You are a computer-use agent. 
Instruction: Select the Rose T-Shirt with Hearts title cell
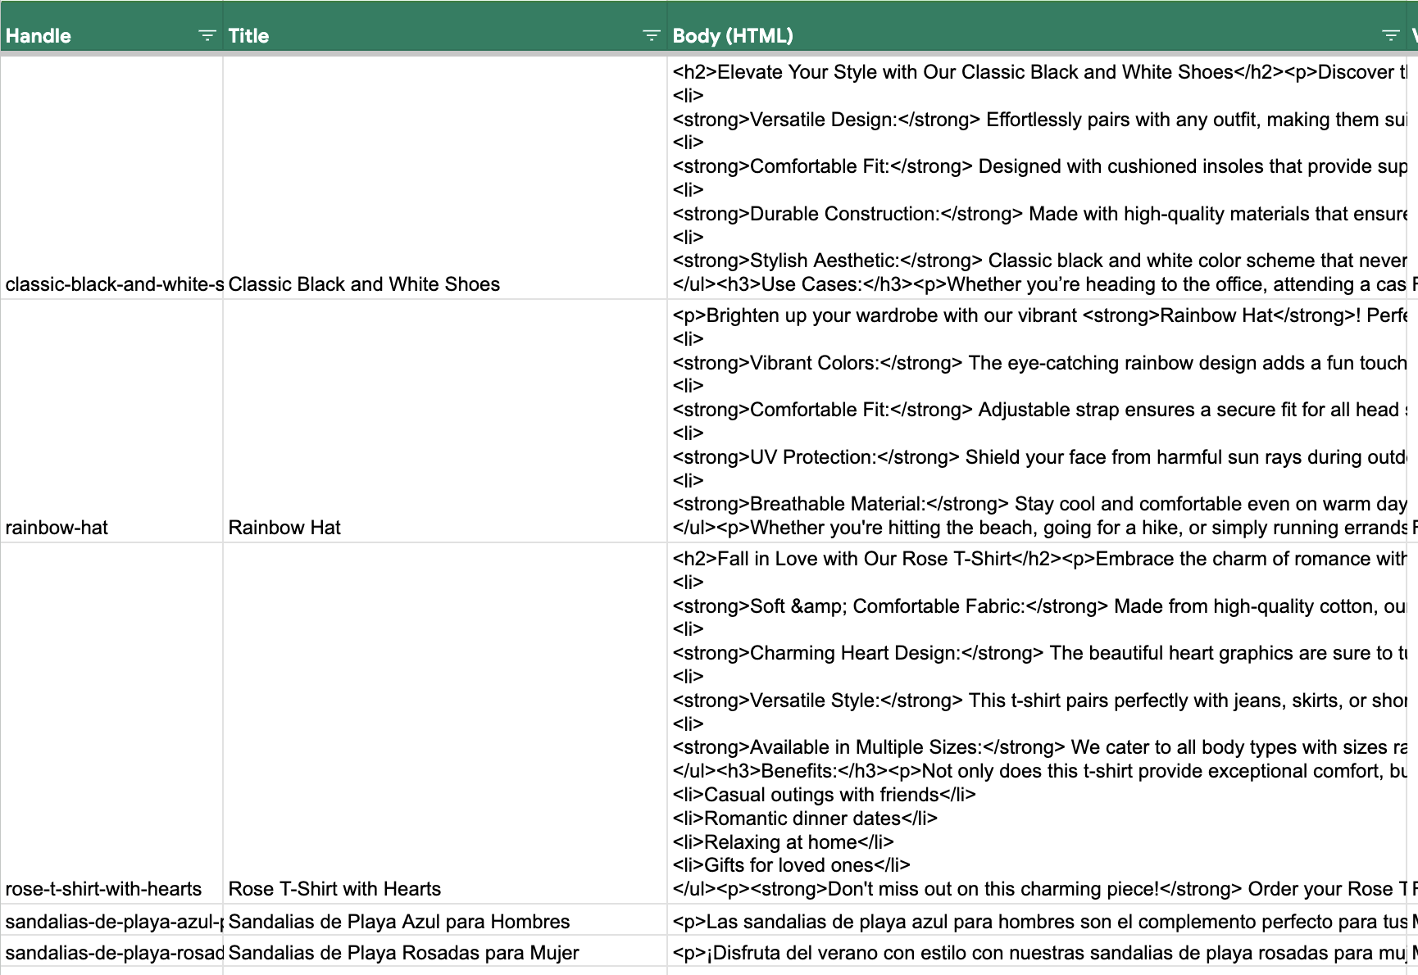click(445, 723)
